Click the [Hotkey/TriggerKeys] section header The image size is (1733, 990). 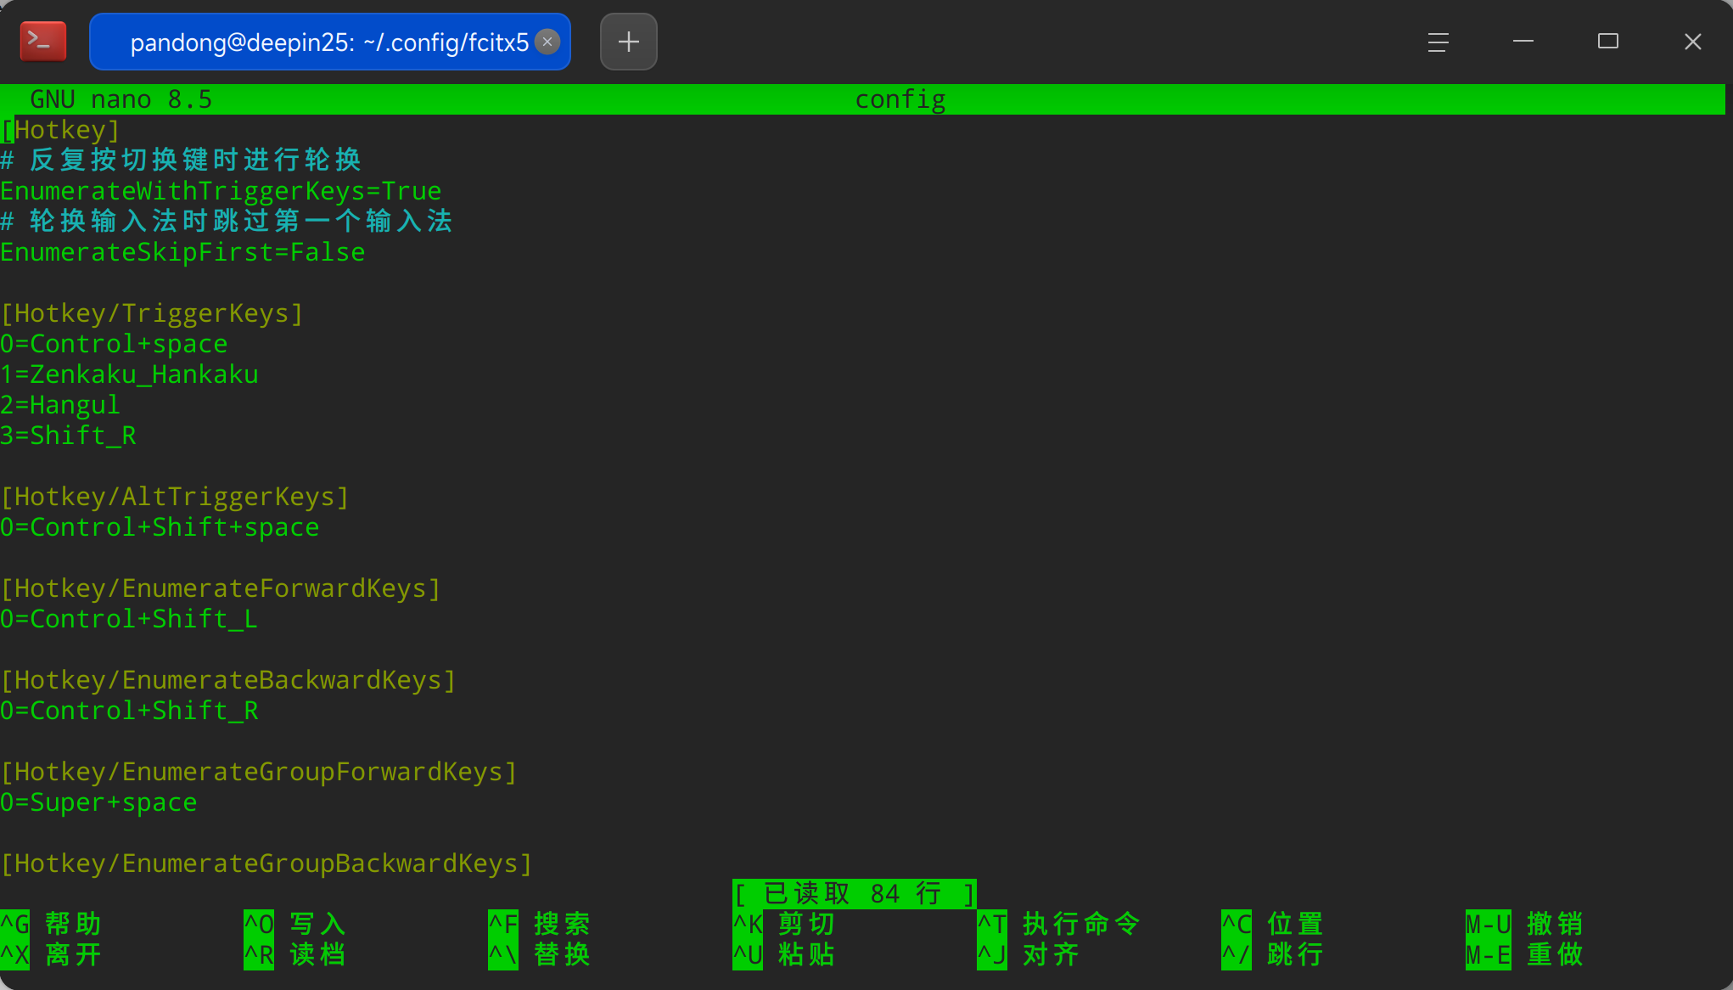[152, 313]
